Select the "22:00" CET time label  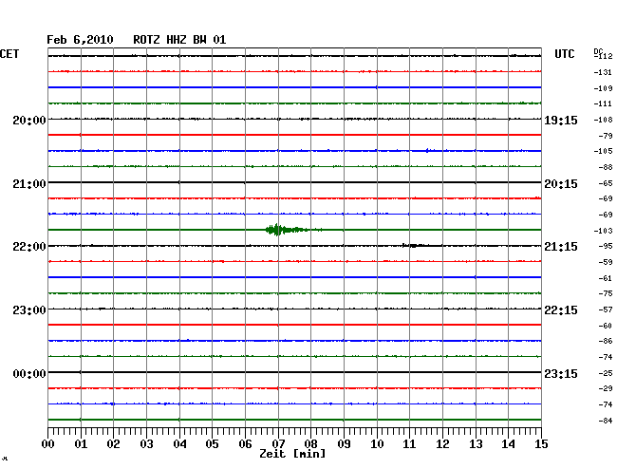[x=29, y=247]
